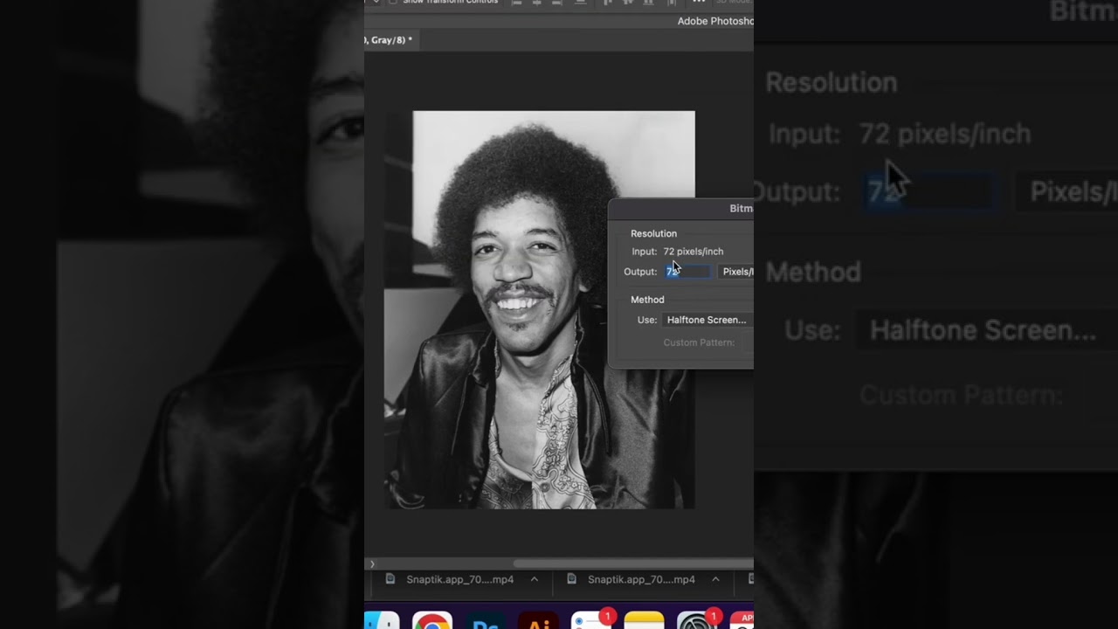1118x629 pixels.
Task: Click the Output resolution input field
Action: (x=688, y=272)
